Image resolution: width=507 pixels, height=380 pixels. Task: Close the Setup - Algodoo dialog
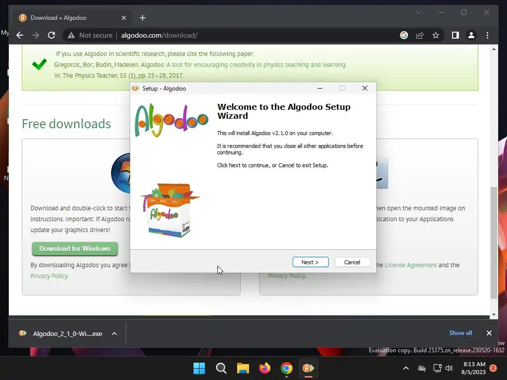pyautogui.click(x=365, y=88)
